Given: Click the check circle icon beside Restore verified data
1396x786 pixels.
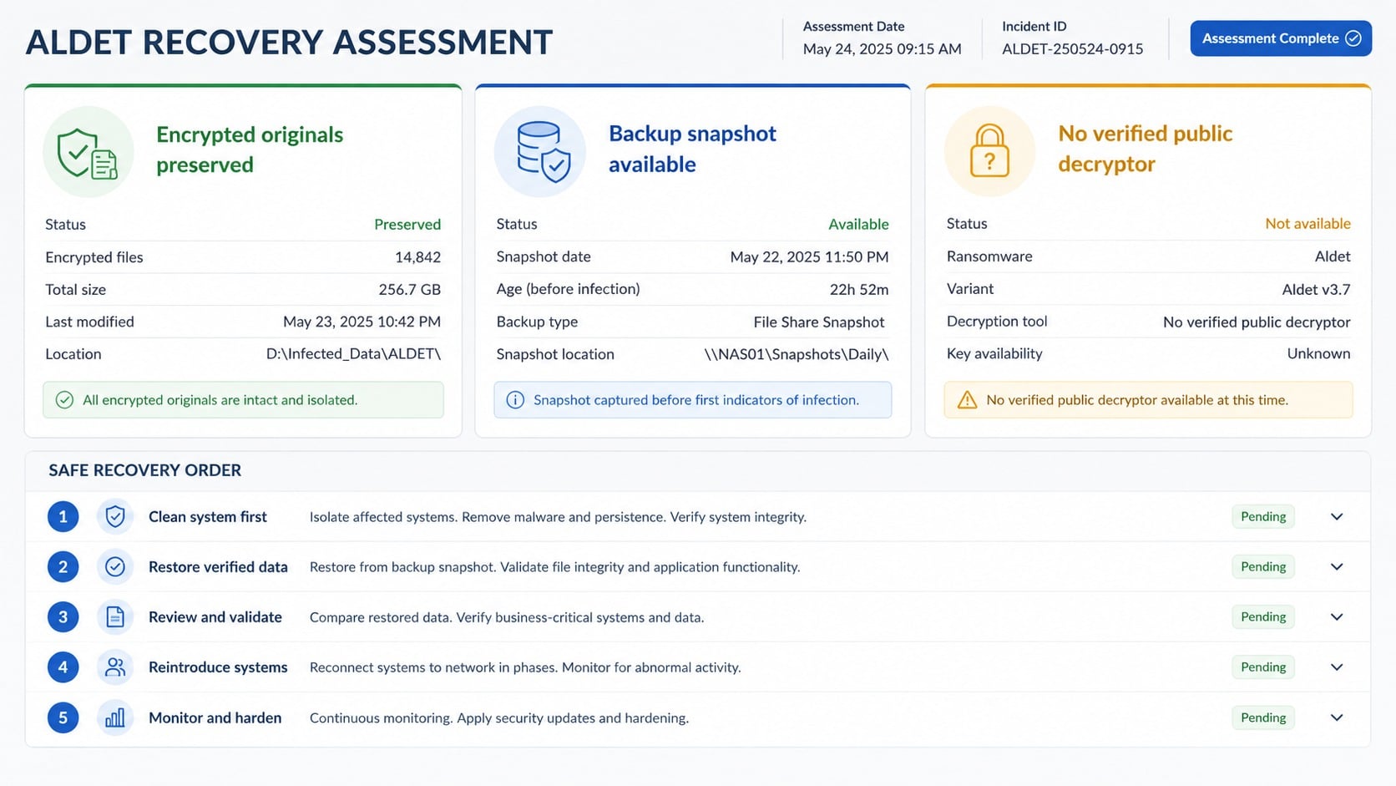Looking at the screenshot, I should click(115, 567).
